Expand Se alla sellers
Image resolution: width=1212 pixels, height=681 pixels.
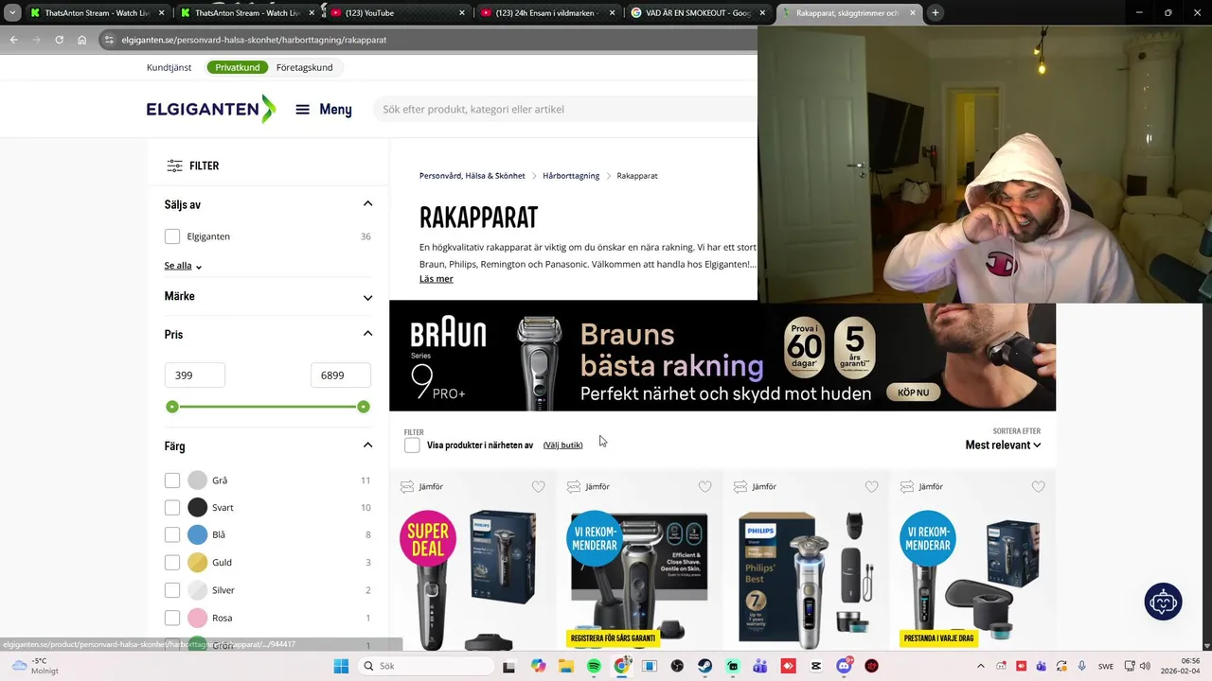(x=183, y=266)
